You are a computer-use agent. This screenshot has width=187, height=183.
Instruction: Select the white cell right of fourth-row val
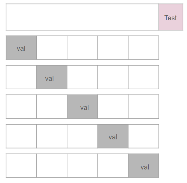pos(144,136)
